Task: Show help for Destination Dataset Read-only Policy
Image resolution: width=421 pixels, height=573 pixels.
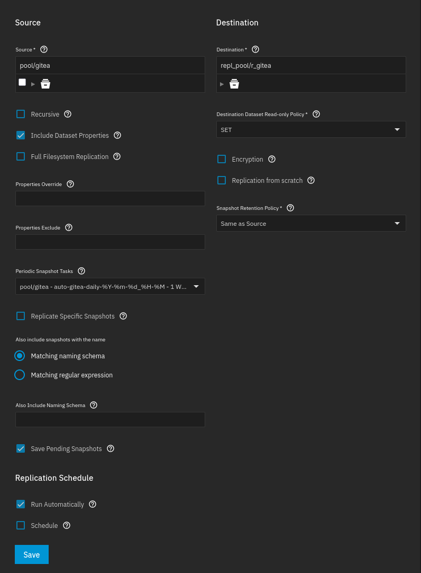Action: click(316, 114)
